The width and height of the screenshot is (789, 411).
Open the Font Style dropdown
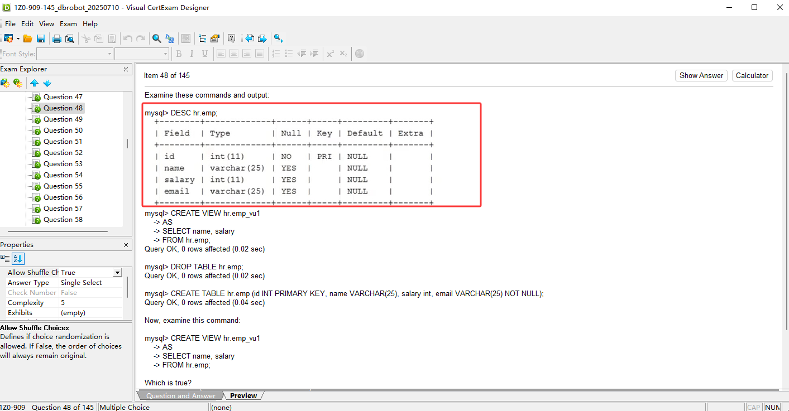(110, 54)
